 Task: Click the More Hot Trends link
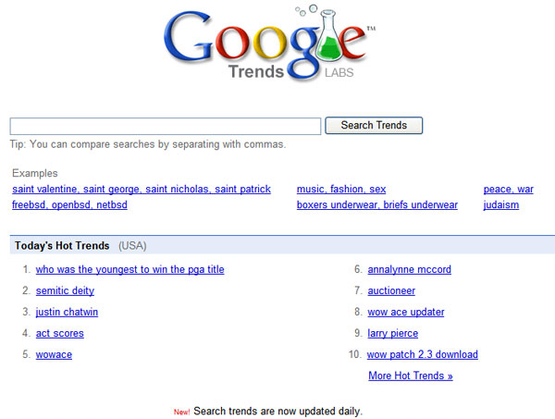coord(411,376)
